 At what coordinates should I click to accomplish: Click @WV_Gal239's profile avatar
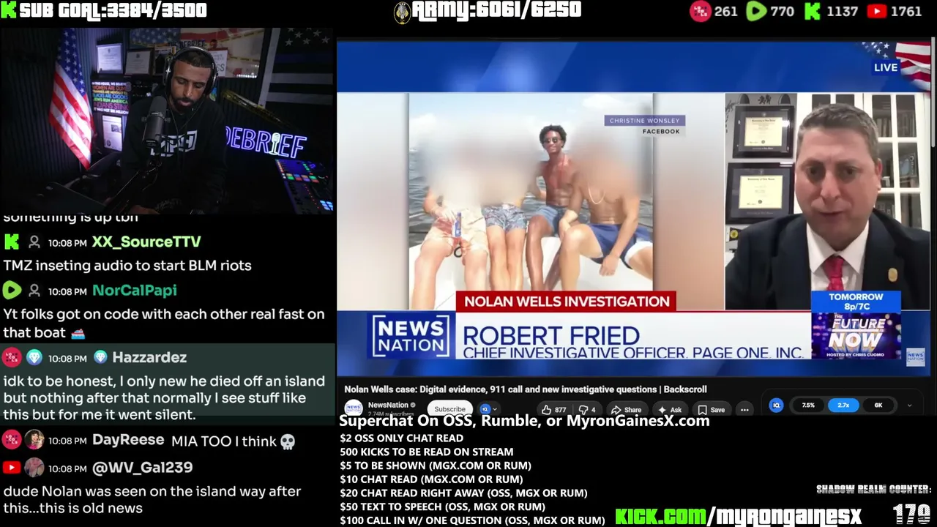point(34,467)
